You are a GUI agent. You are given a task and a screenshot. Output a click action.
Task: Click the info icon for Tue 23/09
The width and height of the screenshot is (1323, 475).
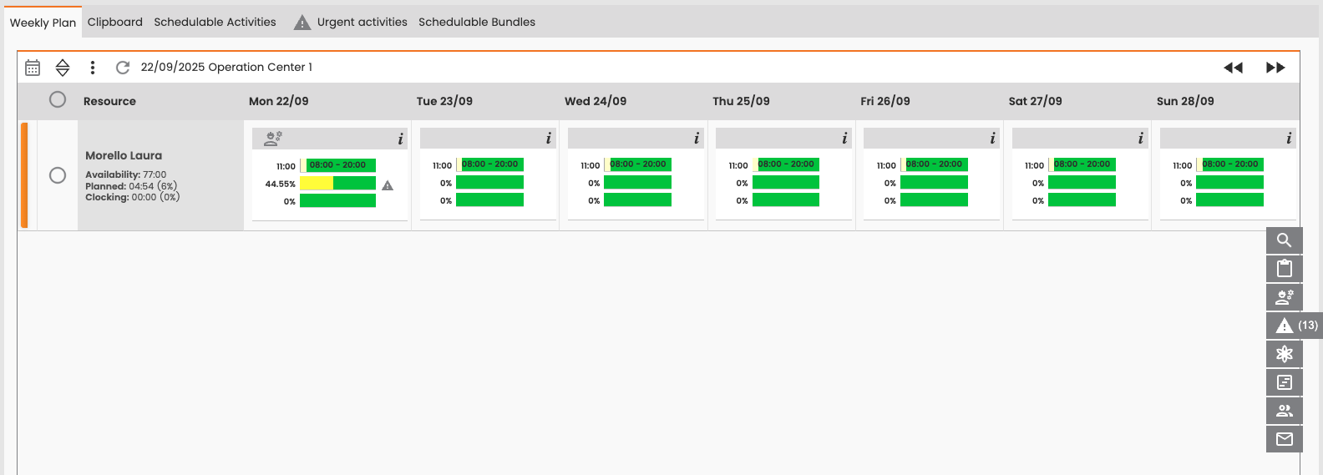549,139
